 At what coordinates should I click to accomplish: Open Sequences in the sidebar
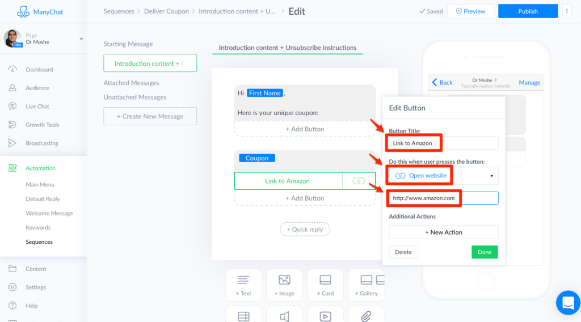point(39,241)
